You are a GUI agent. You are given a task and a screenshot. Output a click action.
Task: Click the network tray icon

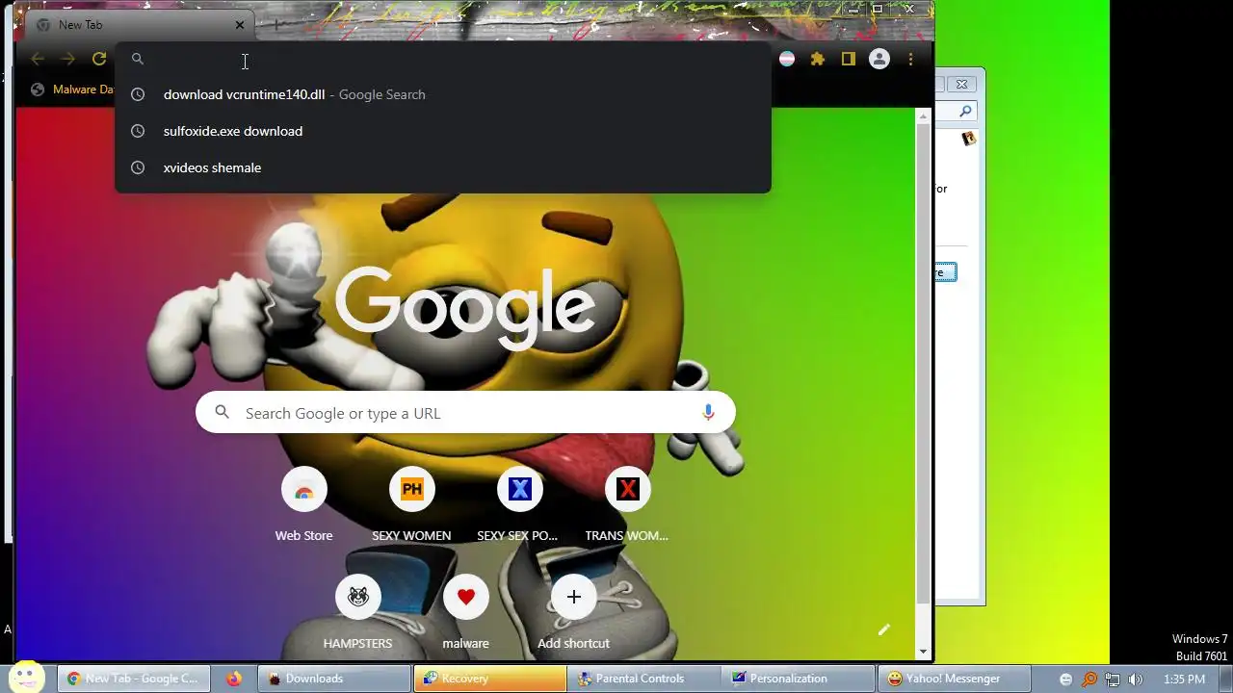pos(1113,679)
